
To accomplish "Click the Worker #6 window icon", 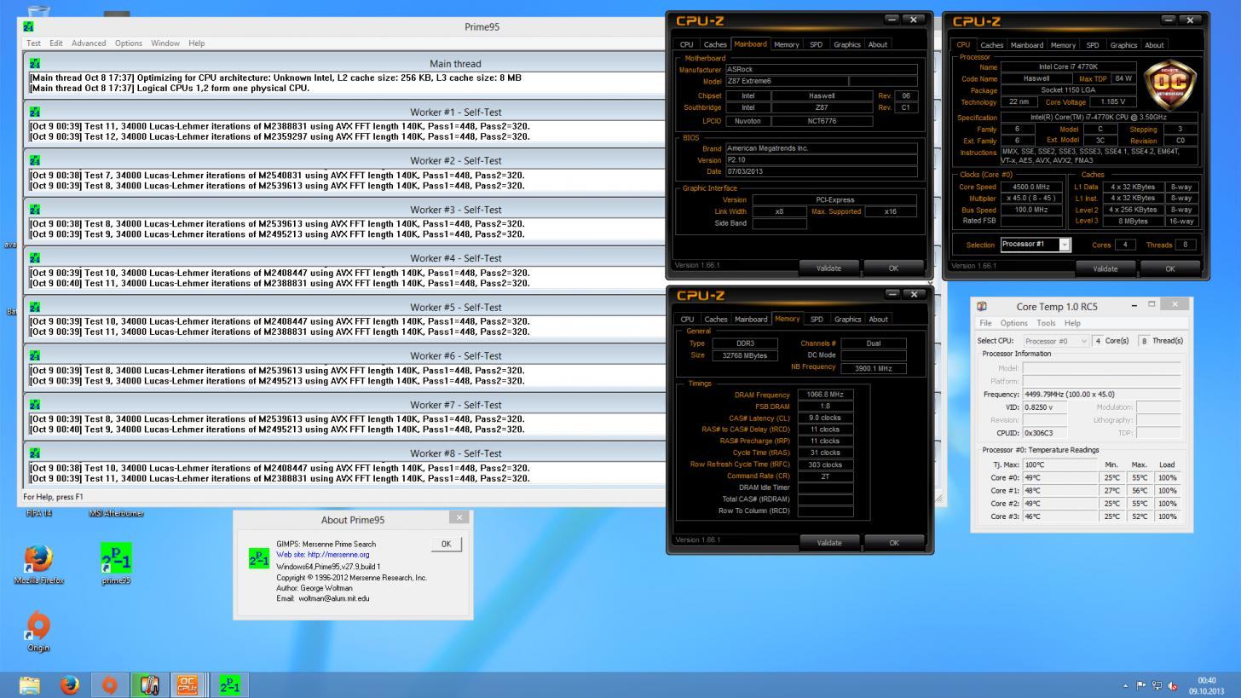I will 34,355.
